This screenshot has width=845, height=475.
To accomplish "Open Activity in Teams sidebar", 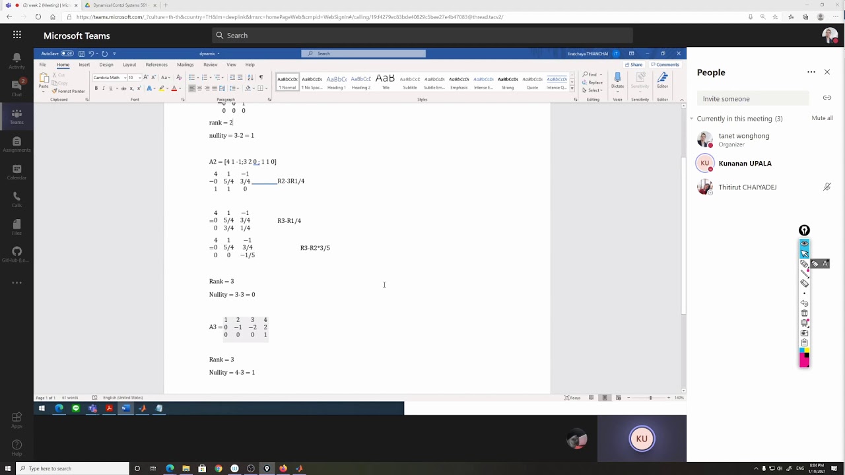I will coord(17,61).
